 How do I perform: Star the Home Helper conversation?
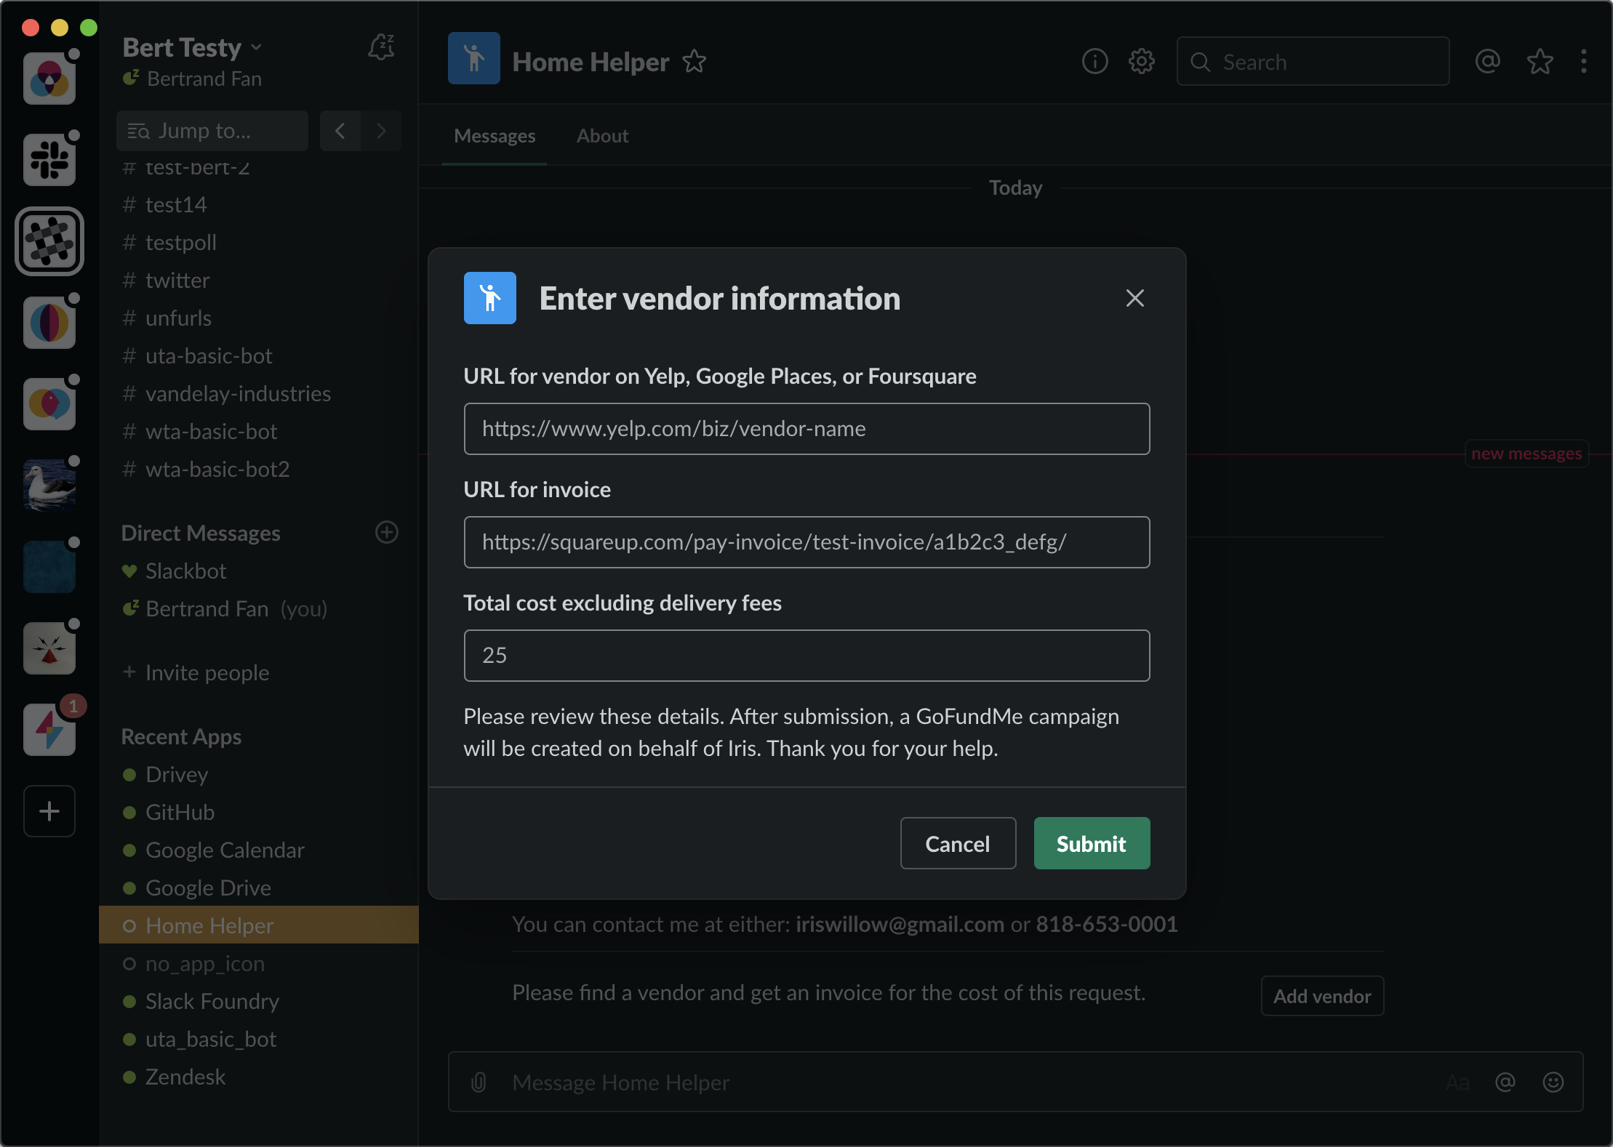coord(695,62)
